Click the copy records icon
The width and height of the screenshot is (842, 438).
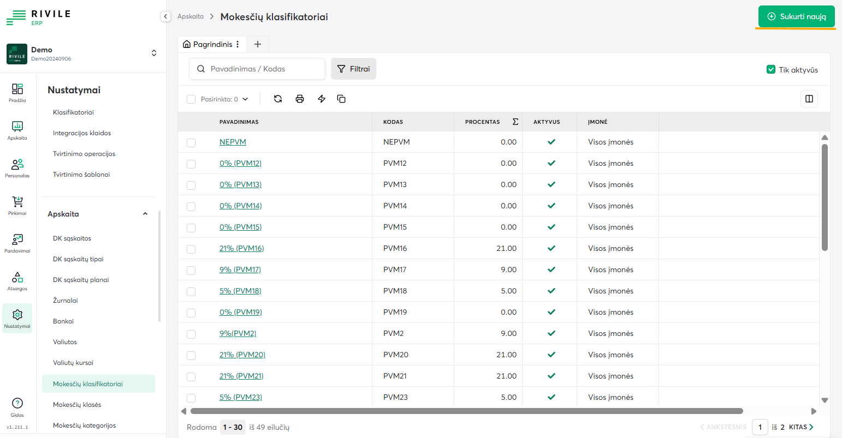point(341,99)
